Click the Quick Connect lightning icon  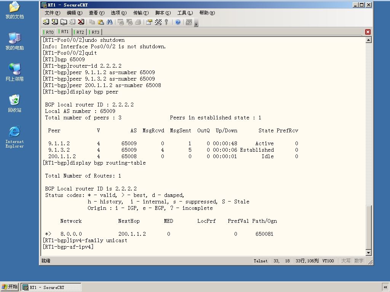55,22
